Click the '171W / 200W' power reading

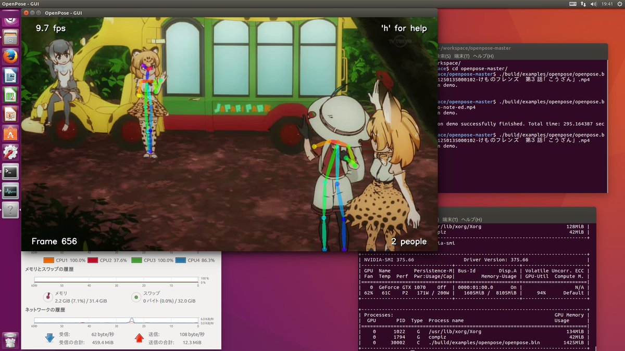[432, 293]
